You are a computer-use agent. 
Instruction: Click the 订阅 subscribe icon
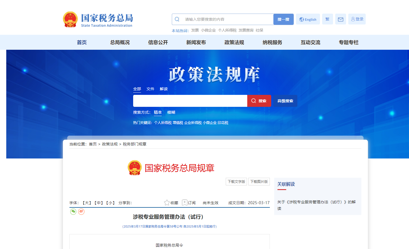pos(185,203)
